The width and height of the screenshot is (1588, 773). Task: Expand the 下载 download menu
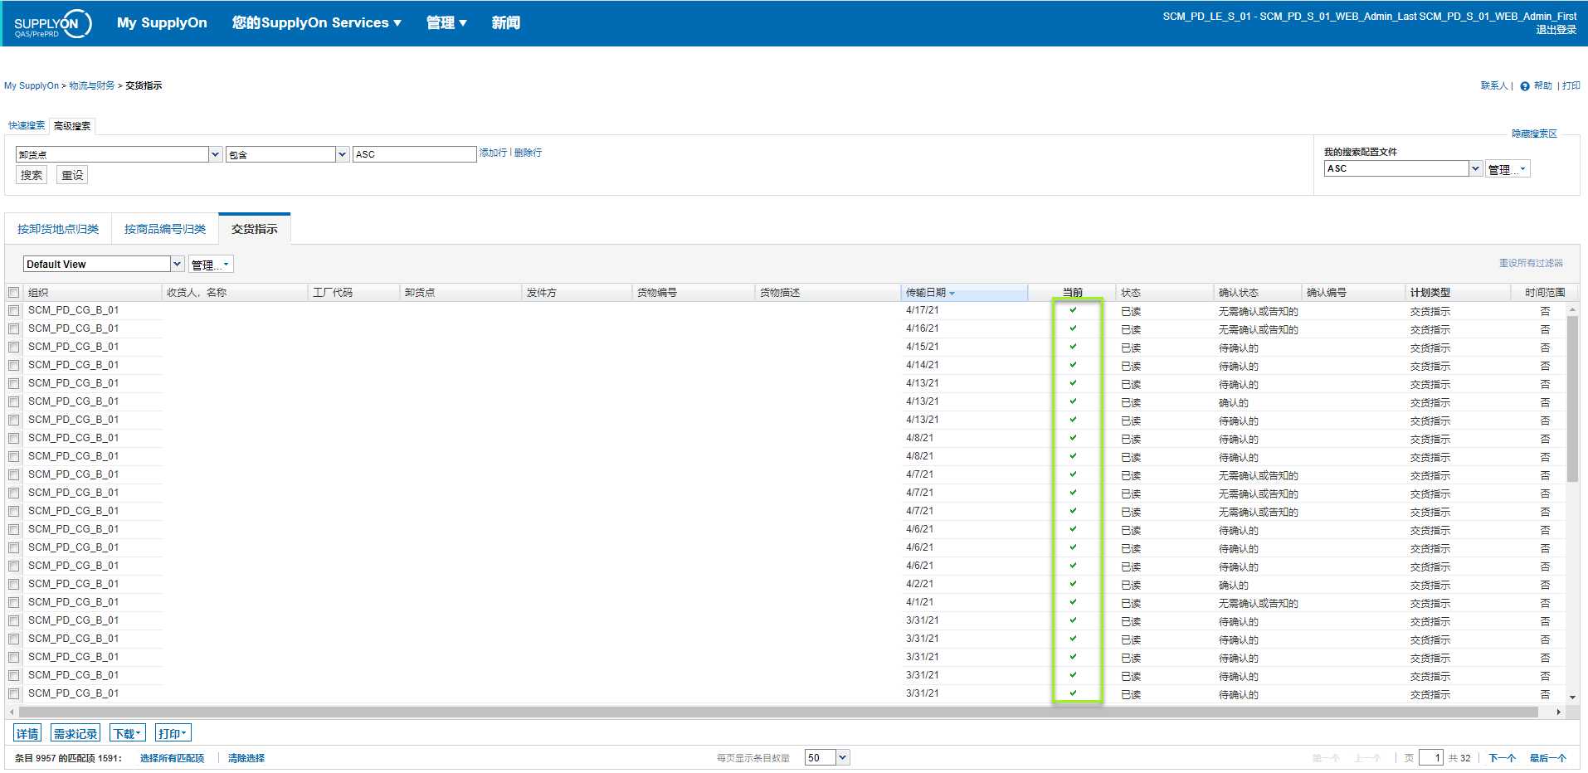pos(128,733)
